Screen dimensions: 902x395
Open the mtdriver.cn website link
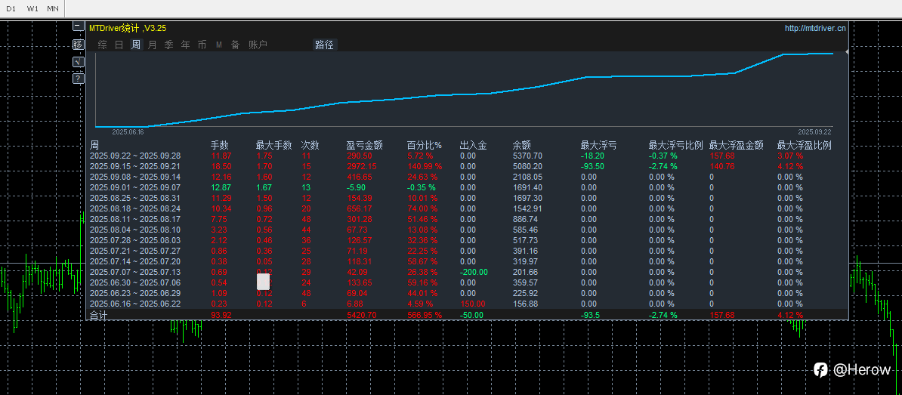click(816, 28)
